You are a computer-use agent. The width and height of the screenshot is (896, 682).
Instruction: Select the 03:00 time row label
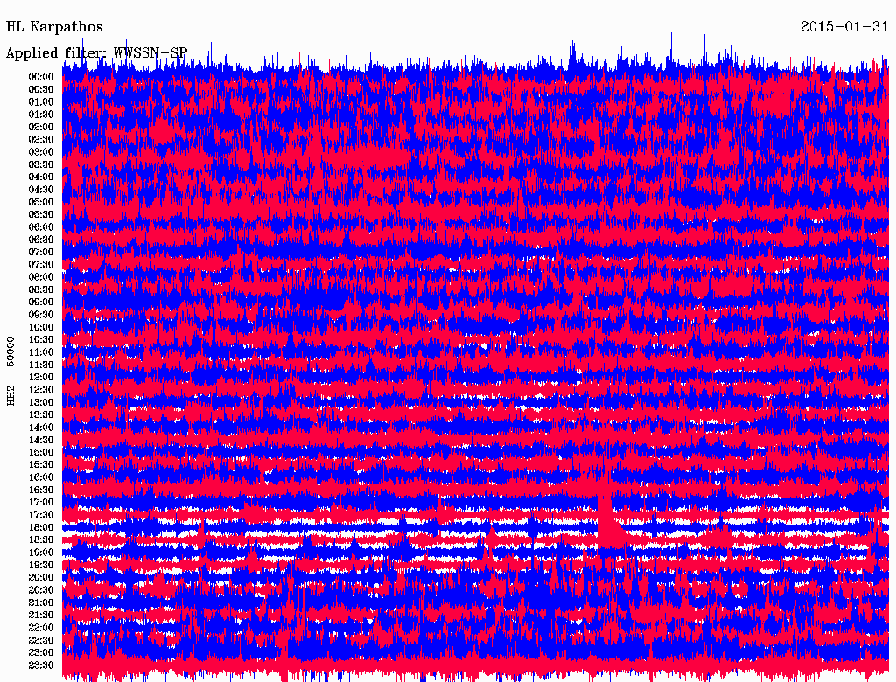point(41,152)
